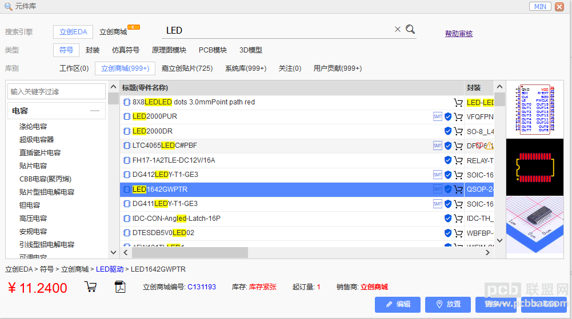Select 安规电容 category

(33, 232)
